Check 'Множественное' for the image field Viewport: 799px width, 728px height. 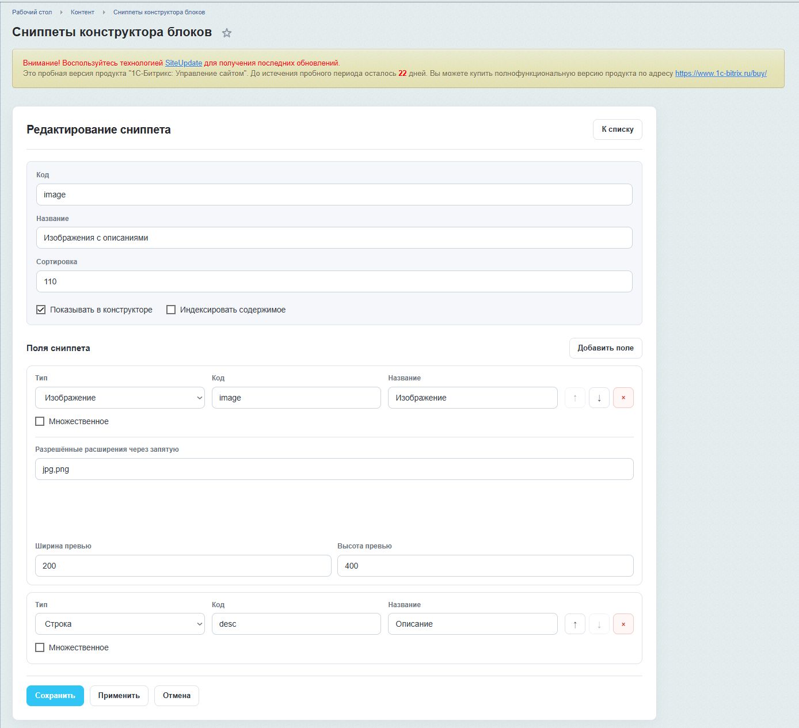coord(40,421)
